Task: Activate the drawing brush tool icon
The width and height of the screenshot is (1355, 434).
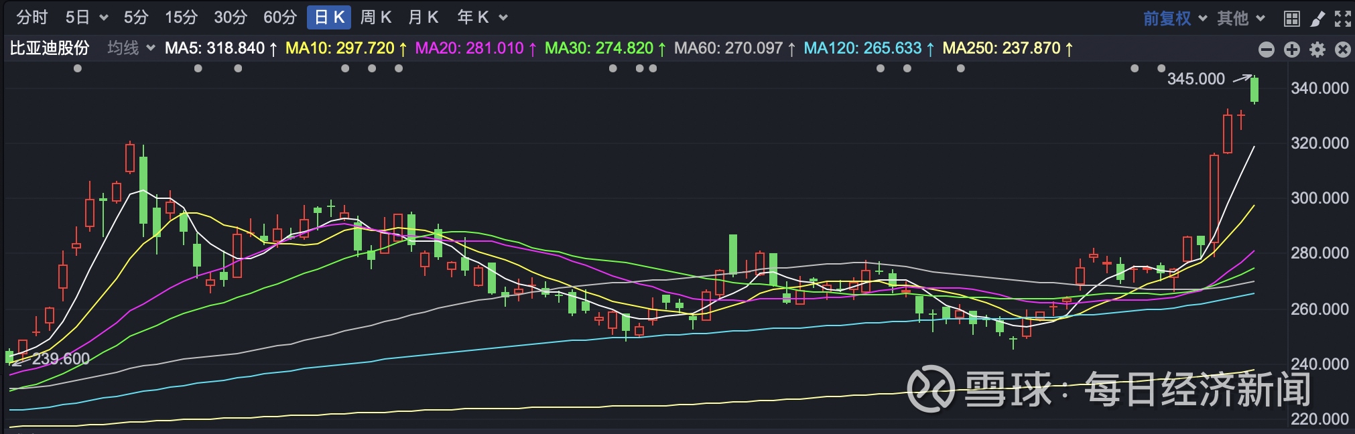Action: tap(1317, 19)
